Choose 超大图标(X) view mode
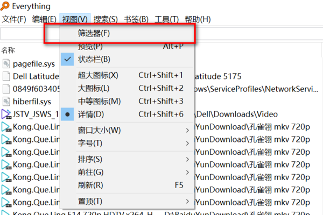This screenshot has height=215, width=323. [127, 75]
